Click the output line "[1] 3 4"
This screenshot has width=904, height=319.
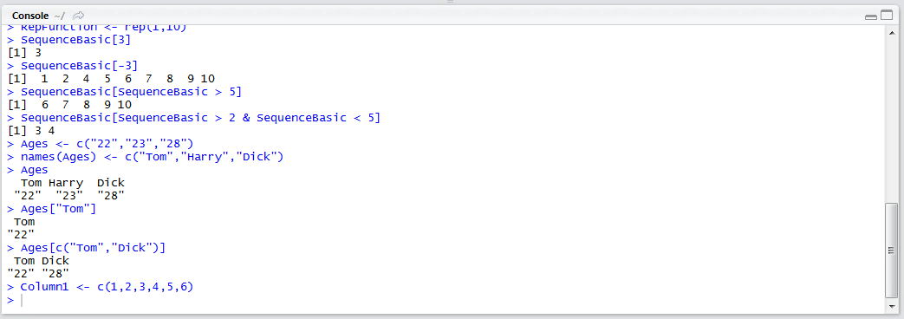coord(31,131)
